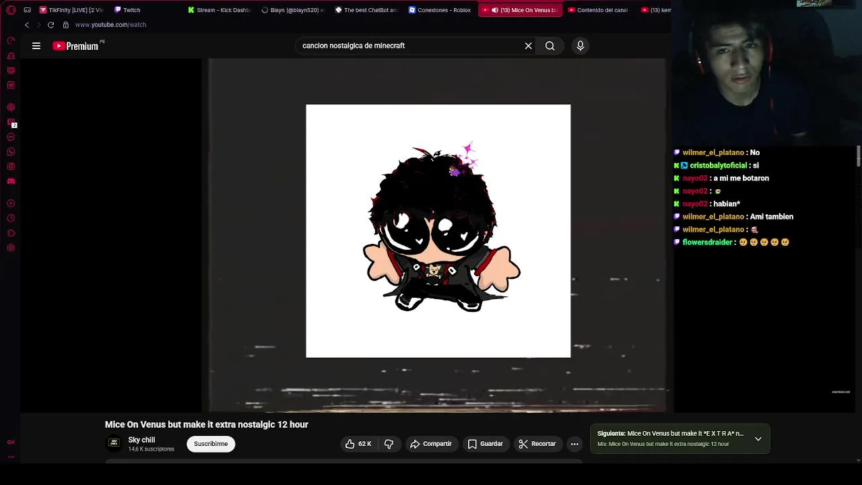
Task: Reload the page
Action: coord(51,25)
